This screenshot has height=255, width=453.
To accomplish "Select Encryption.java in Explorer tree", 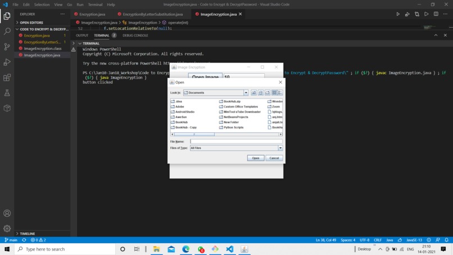I will click(37, 35).
